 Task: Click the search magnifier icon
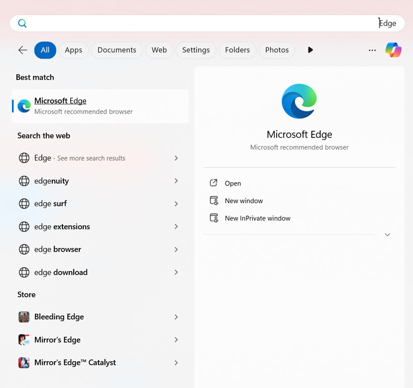pyautogui.click(x=22, y=23)
